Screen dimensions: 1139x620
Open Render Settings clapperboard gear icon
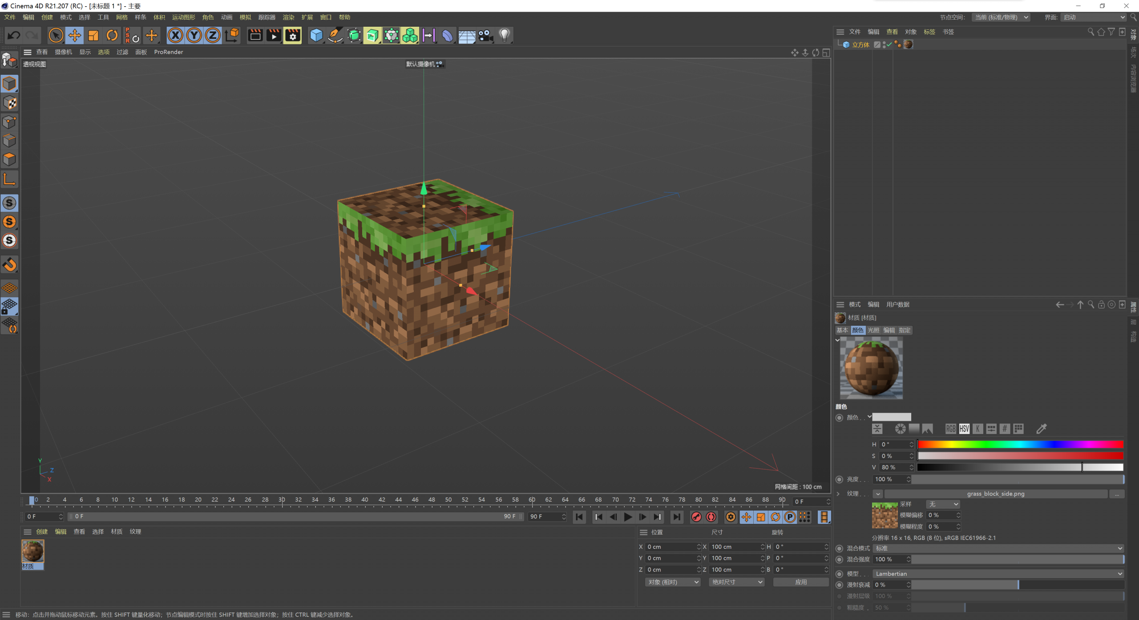[x=292, y=35]
